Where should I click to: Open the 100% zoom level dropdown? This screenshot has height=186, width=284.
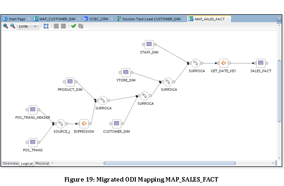[28, 26]
